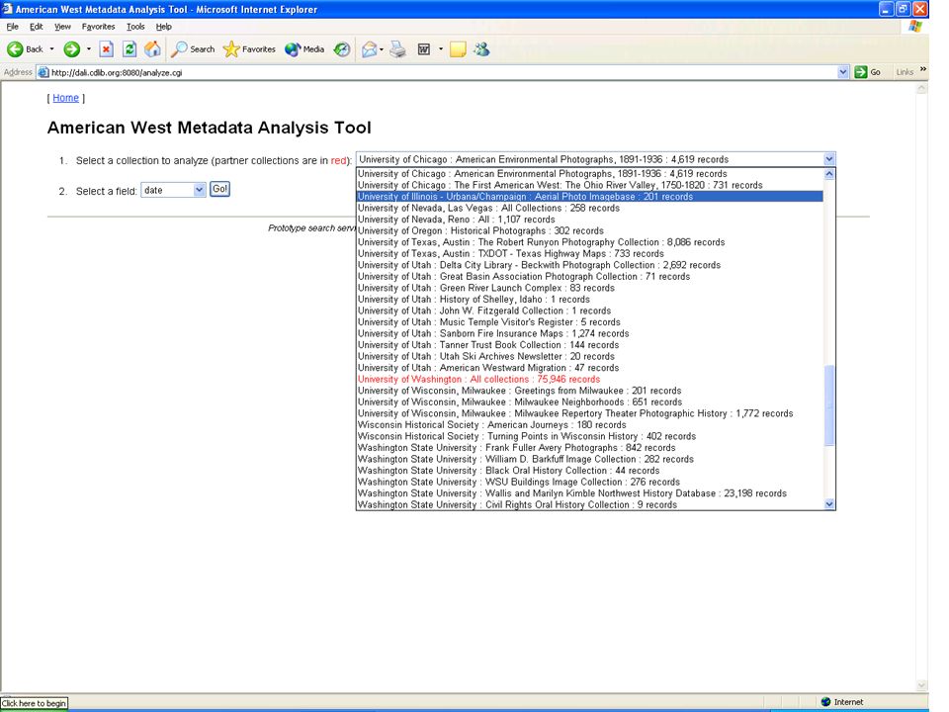The height and width of the screenshot is (712, 949).
Task: Open the View menu
Action: click(x=62, y=27)
